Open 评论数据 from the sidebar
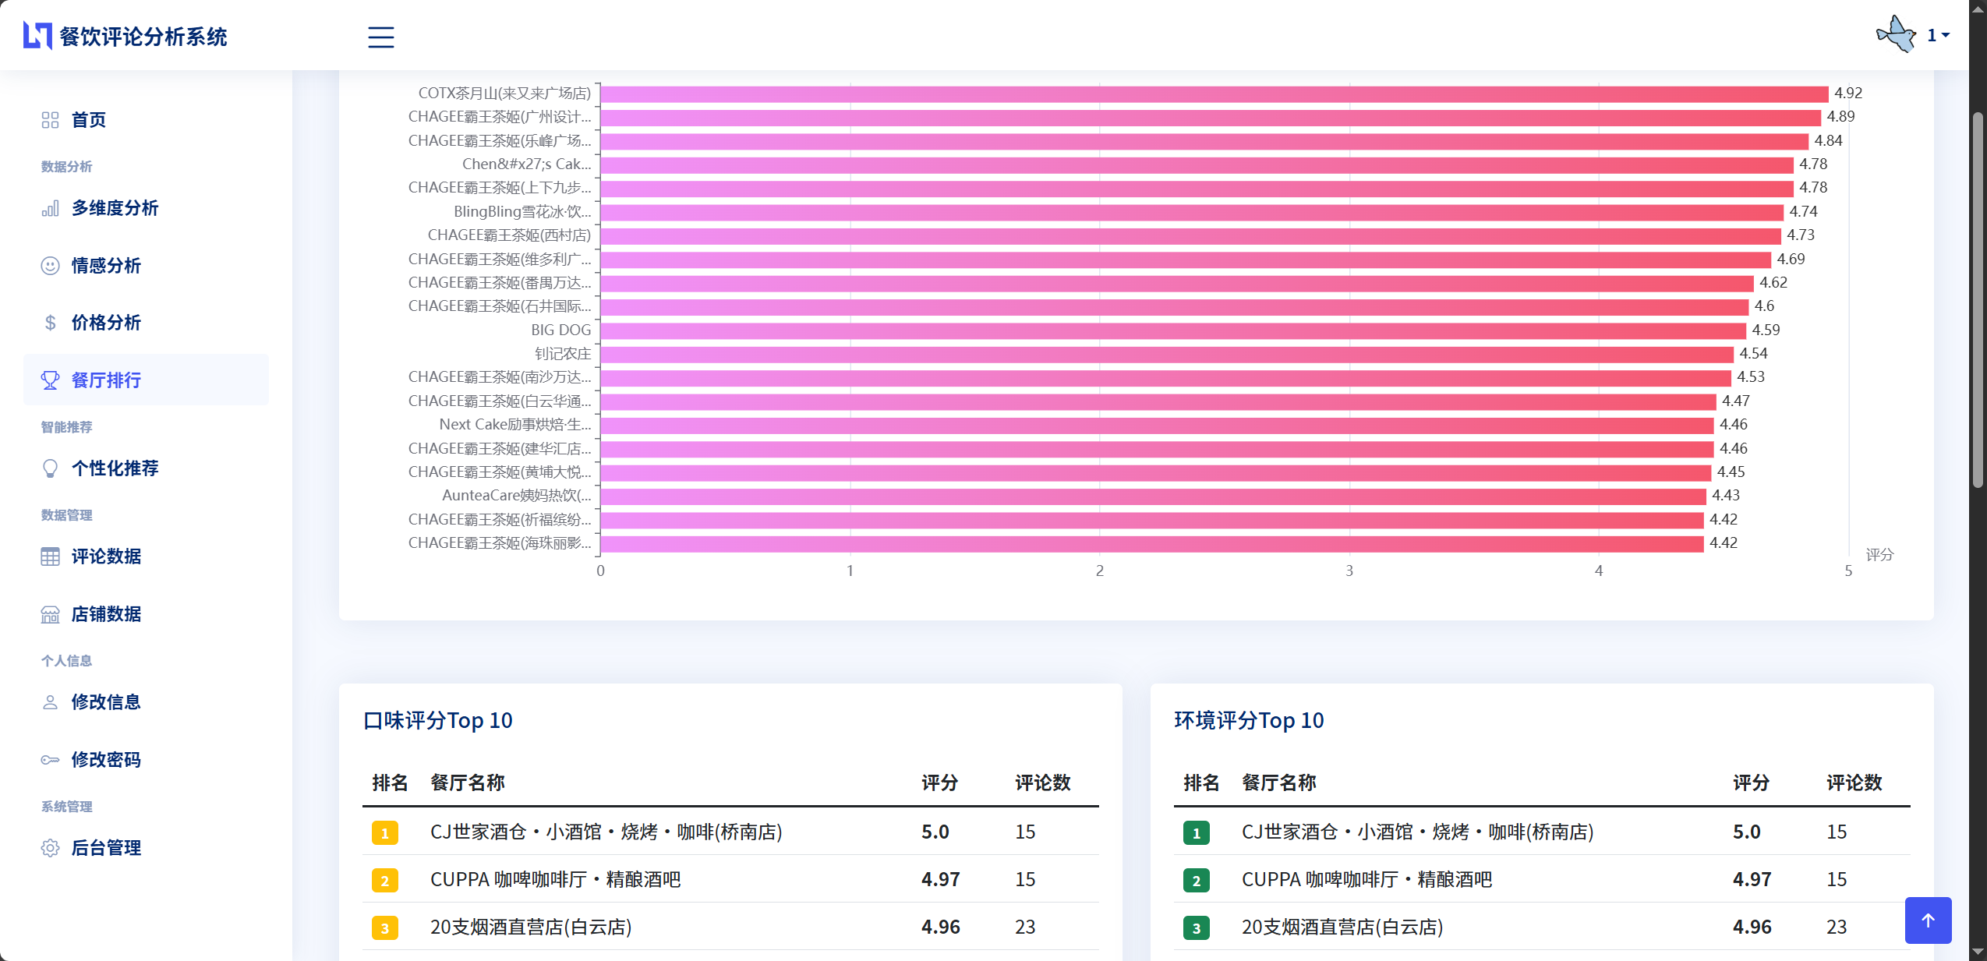 (106, 556)
